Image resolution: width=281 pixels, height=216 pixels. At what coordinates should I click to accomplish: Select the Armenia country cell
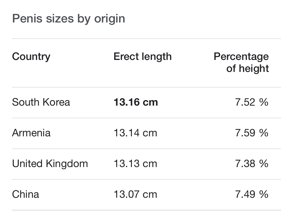pos(31,133)
